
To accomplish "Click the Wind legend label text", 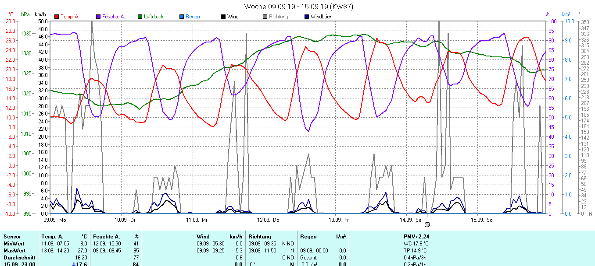I will [x=233, y=17].
